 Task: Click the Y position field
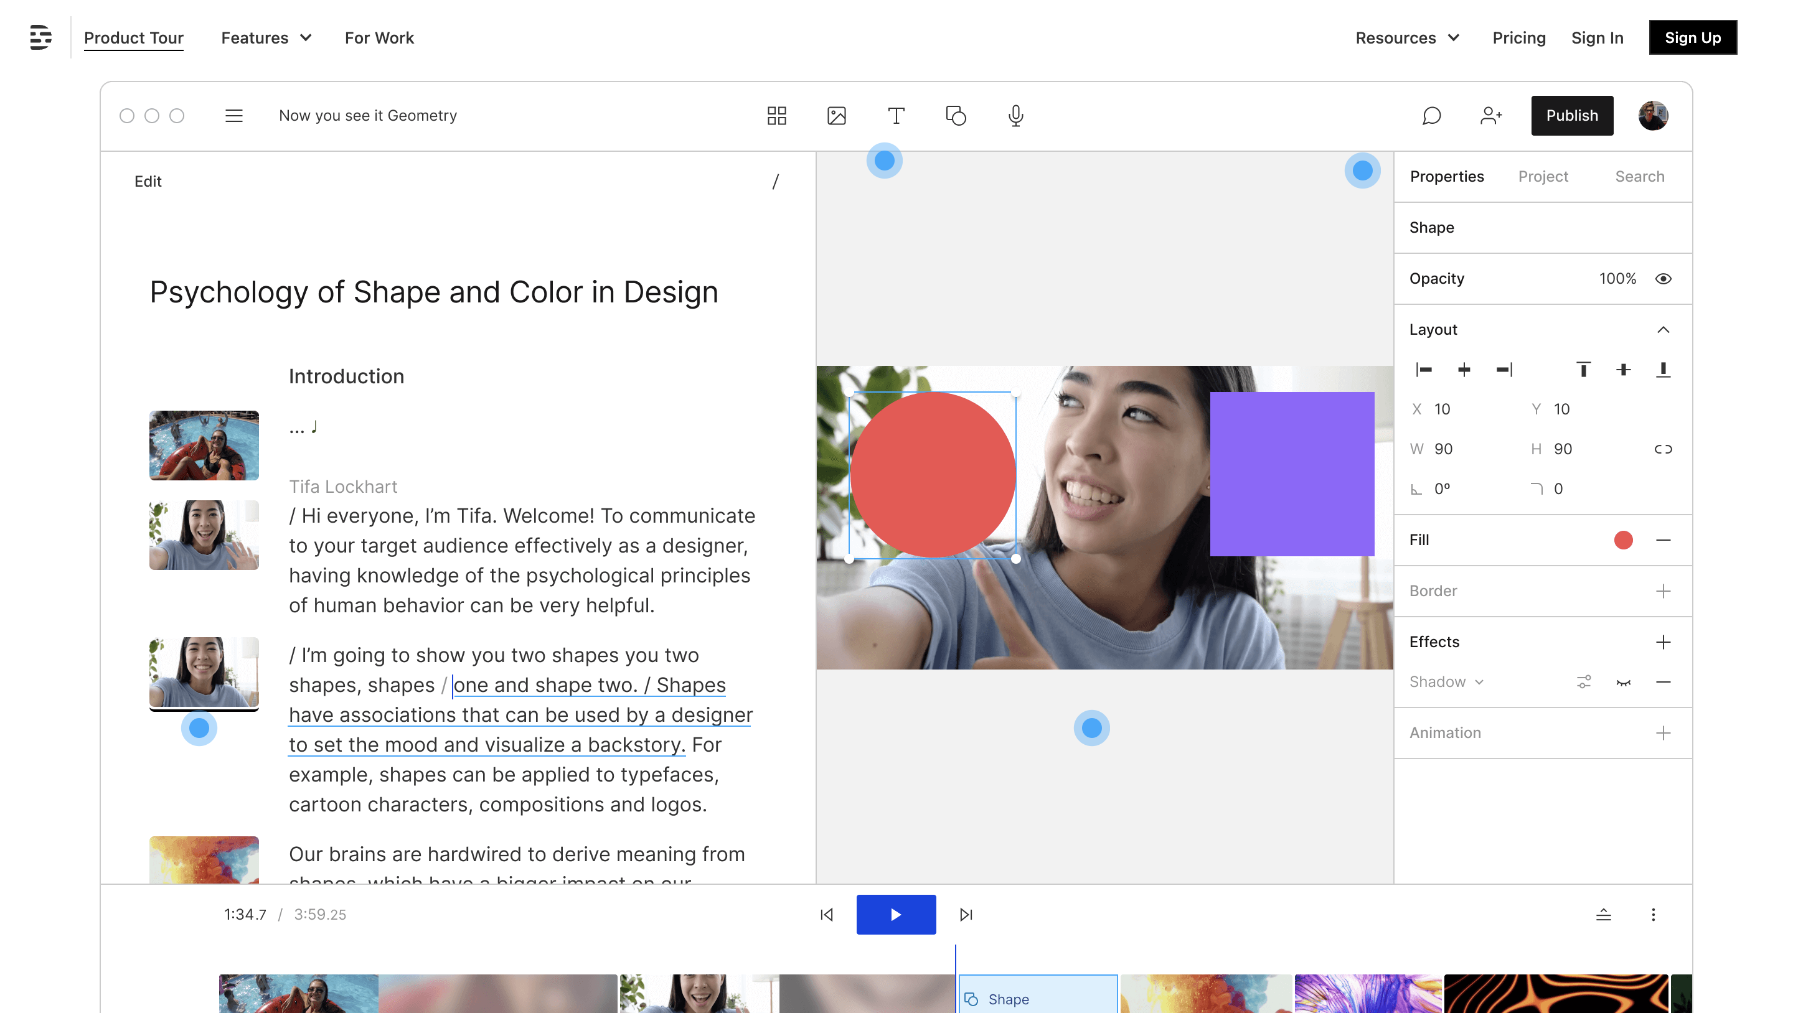tap(1562, 409)
